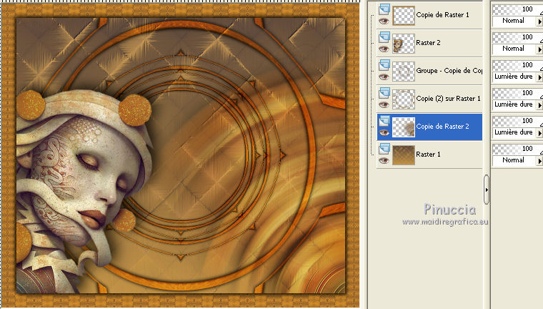The image size is (543, 309).
Task: Click the layers panel splitter arrow handle
Action: tap(487, 190)
